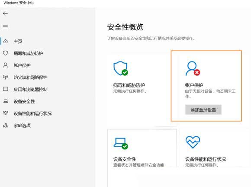Click the home icon in sidebar
The image size is (251, 187).
tap(6, 41)
